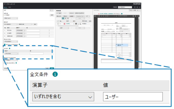Open the settings gear icon in header
The height and width of the screenshot is (109, 174).
[x=137, y=7]
